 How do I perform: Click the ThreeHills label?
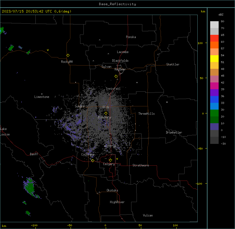coord(146,114)
